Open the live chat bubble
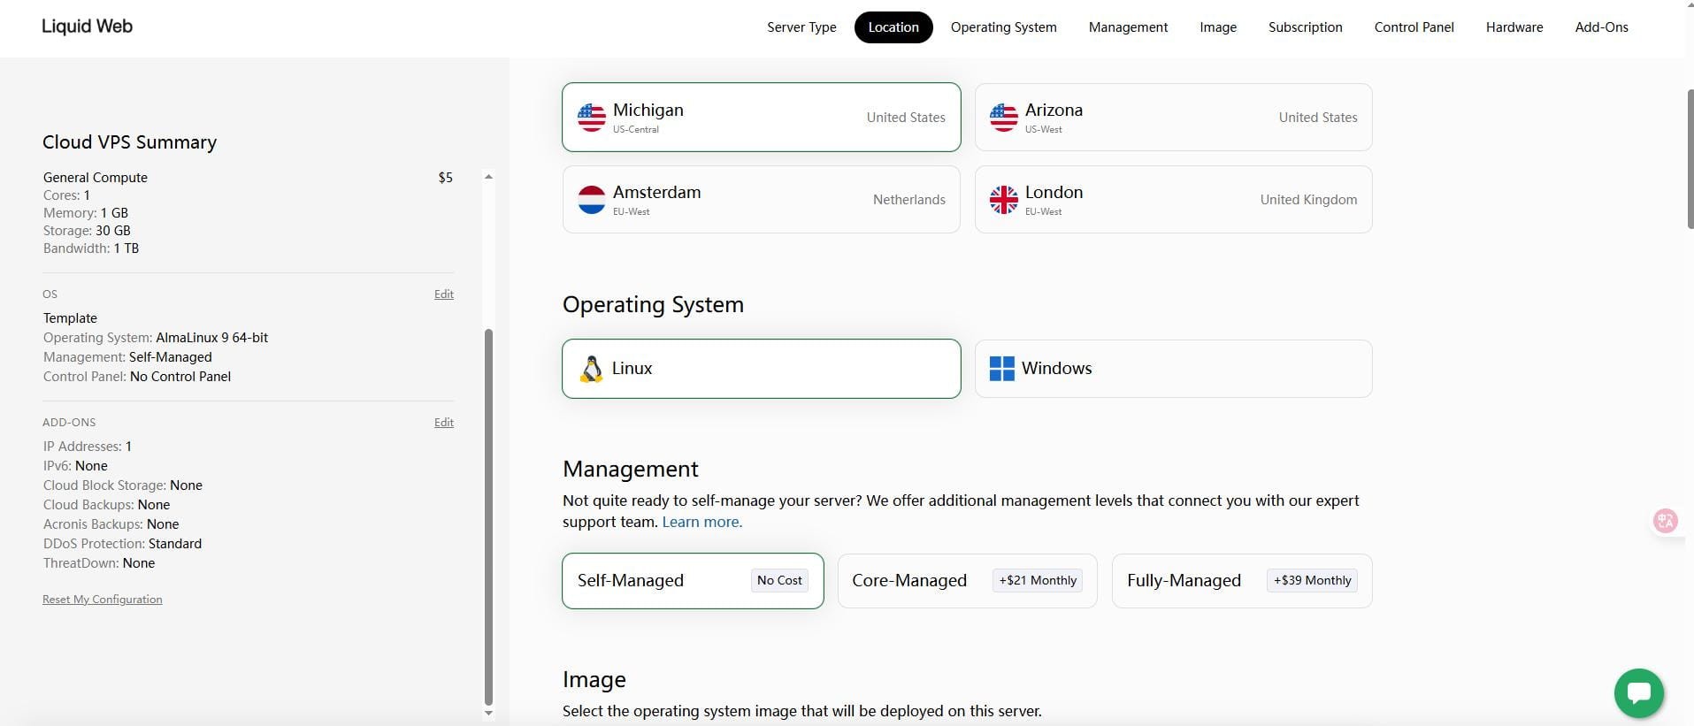 click(x=1638, y=693)
